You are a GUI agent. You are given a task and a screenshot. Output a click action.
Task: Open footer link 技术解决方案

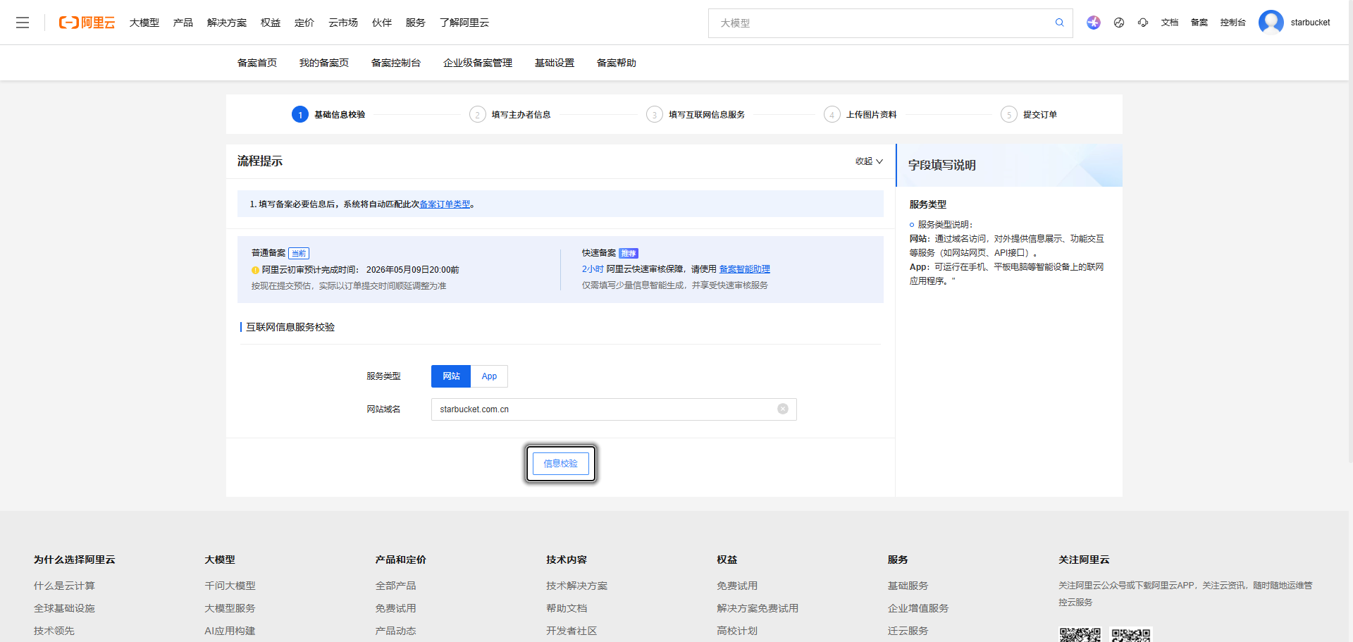[x=576, y=586]
